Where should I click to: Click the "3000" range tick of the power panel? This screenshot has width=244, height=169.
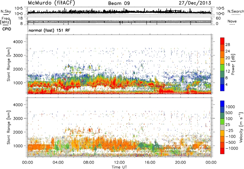pos(18,56)
